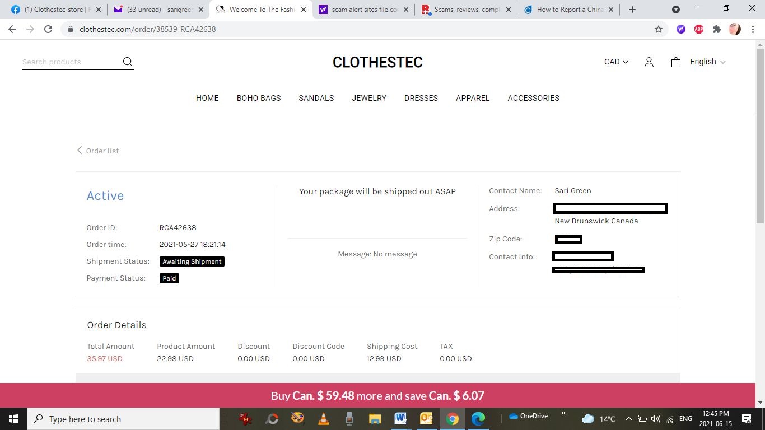
Task: Open Microsoft Word from the taskbar
Action: [400, 419]
